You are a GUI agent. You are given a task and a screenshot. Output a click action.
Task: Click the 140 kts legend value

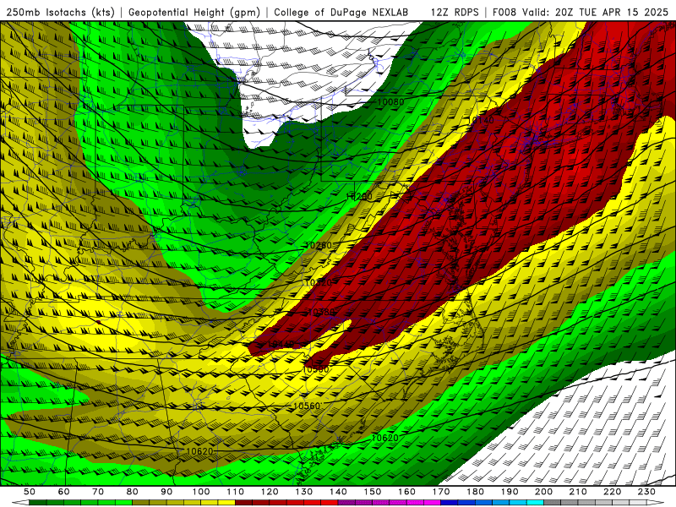338,492
